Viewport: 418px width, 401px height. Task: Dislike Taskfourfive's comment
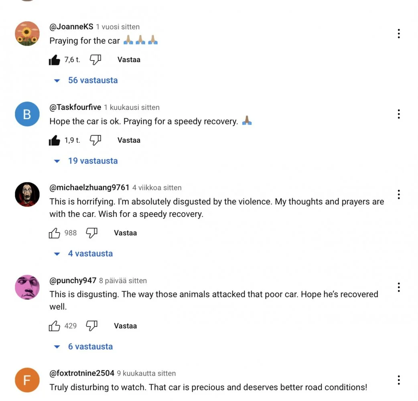pos(95,140)
